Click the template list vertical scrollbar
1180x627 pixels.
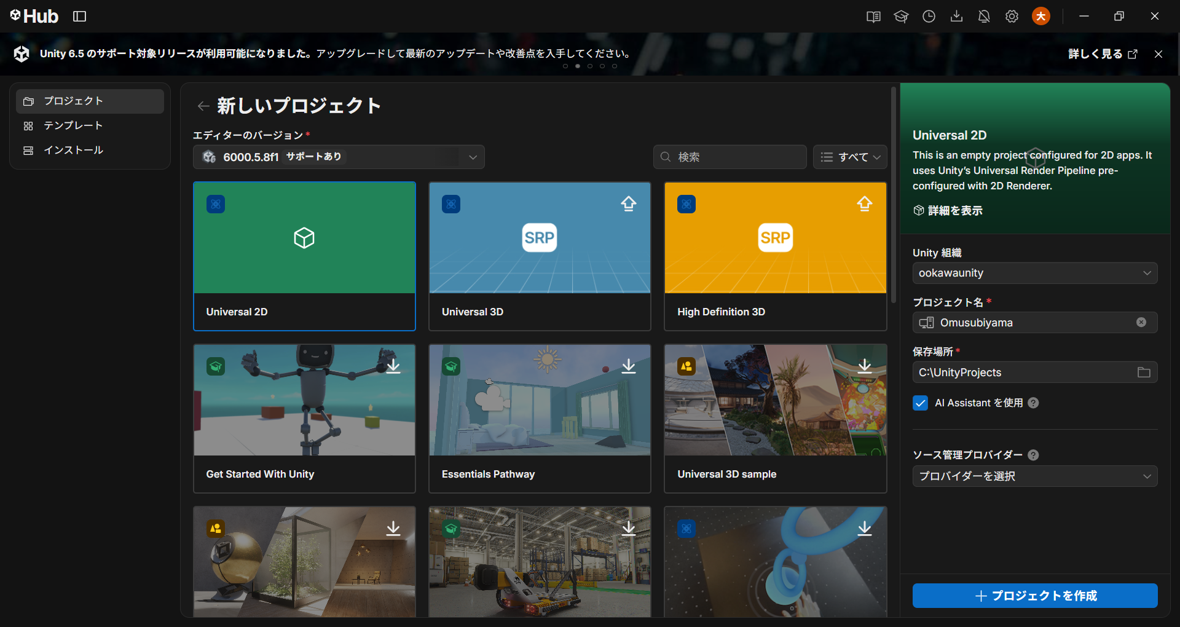894,195
